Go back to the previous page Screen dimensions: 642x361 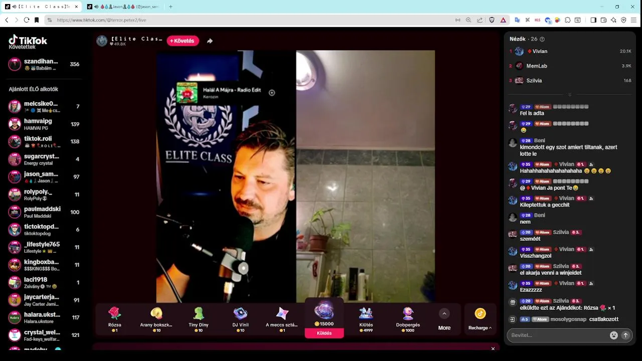click(x=7, y=20)
